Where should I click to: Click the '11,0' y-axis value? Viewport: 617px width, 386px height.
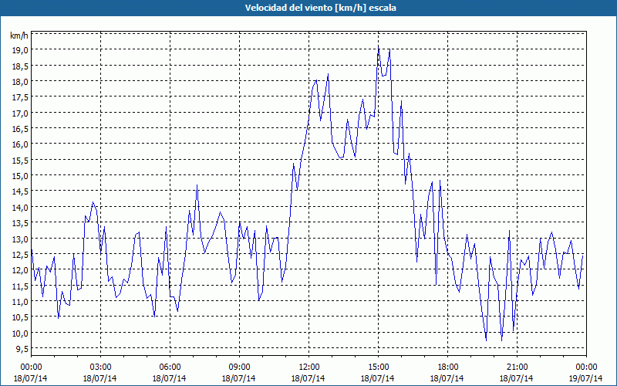(x=19, y=301)
